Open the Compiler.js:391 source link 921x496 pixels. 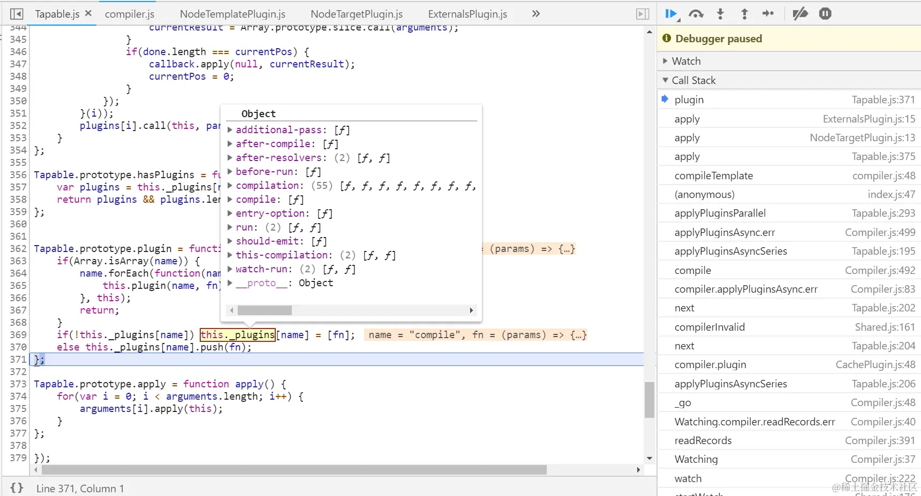pos(880,440)
